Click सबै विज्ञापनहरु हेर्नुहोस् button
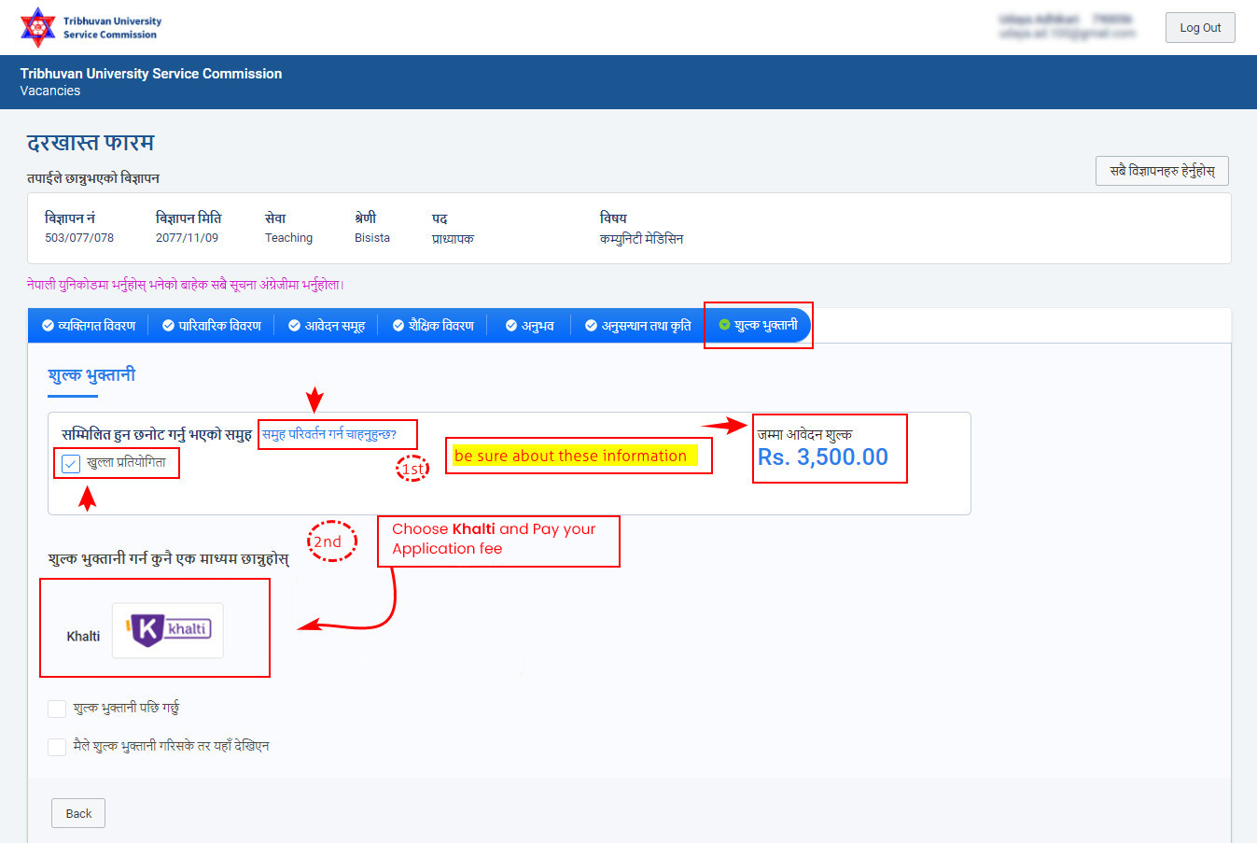The width and height of the screenshot is (1257, 843). click(1162, 171)
